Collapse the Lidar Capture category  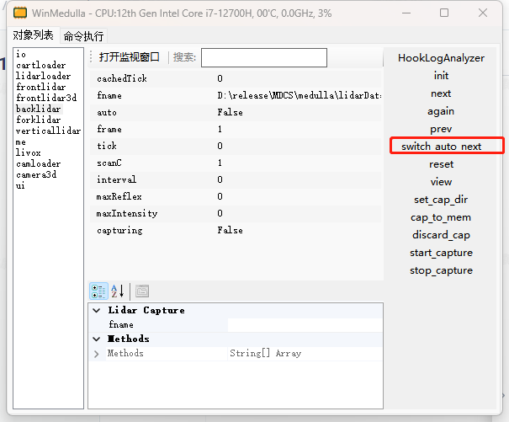(x=97, y=310)
